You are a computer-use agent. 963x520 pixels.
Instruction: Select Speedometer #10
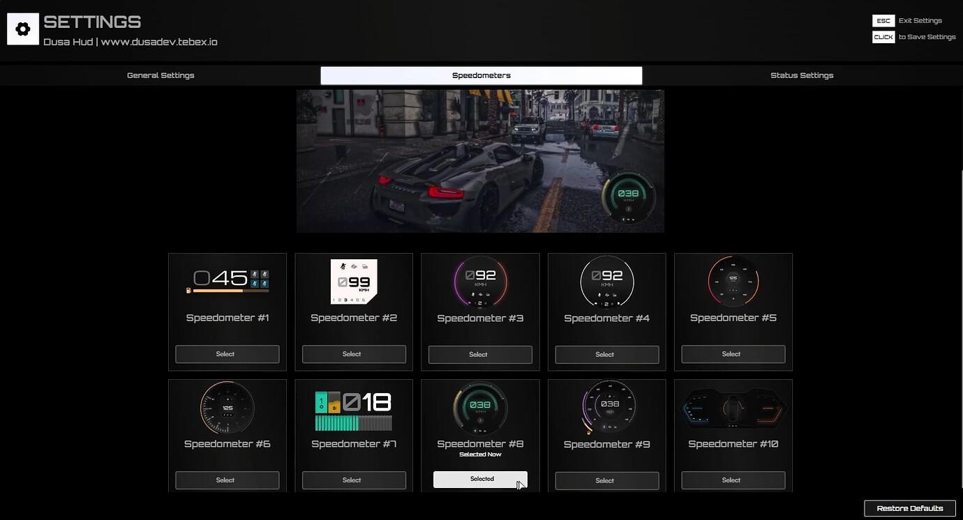coord(732,480)
